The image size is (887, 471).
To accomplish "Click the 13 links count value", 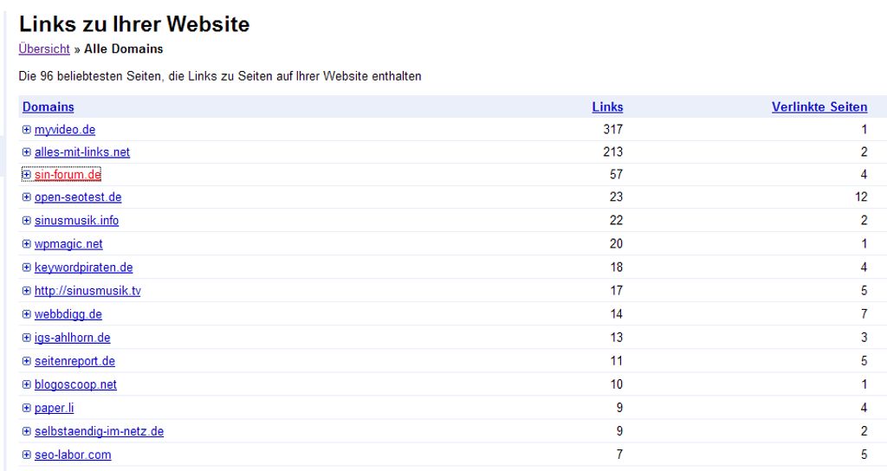I will [616, 339].
